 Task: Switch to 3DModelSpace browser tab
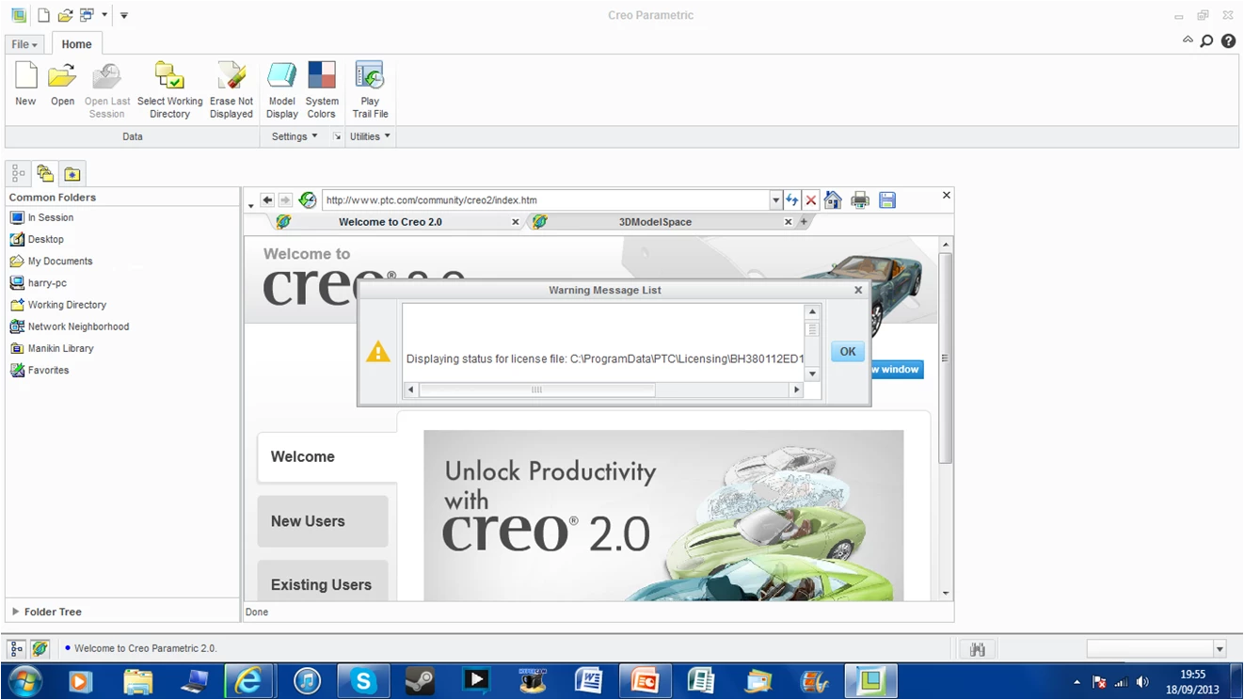tap(655, 222)
